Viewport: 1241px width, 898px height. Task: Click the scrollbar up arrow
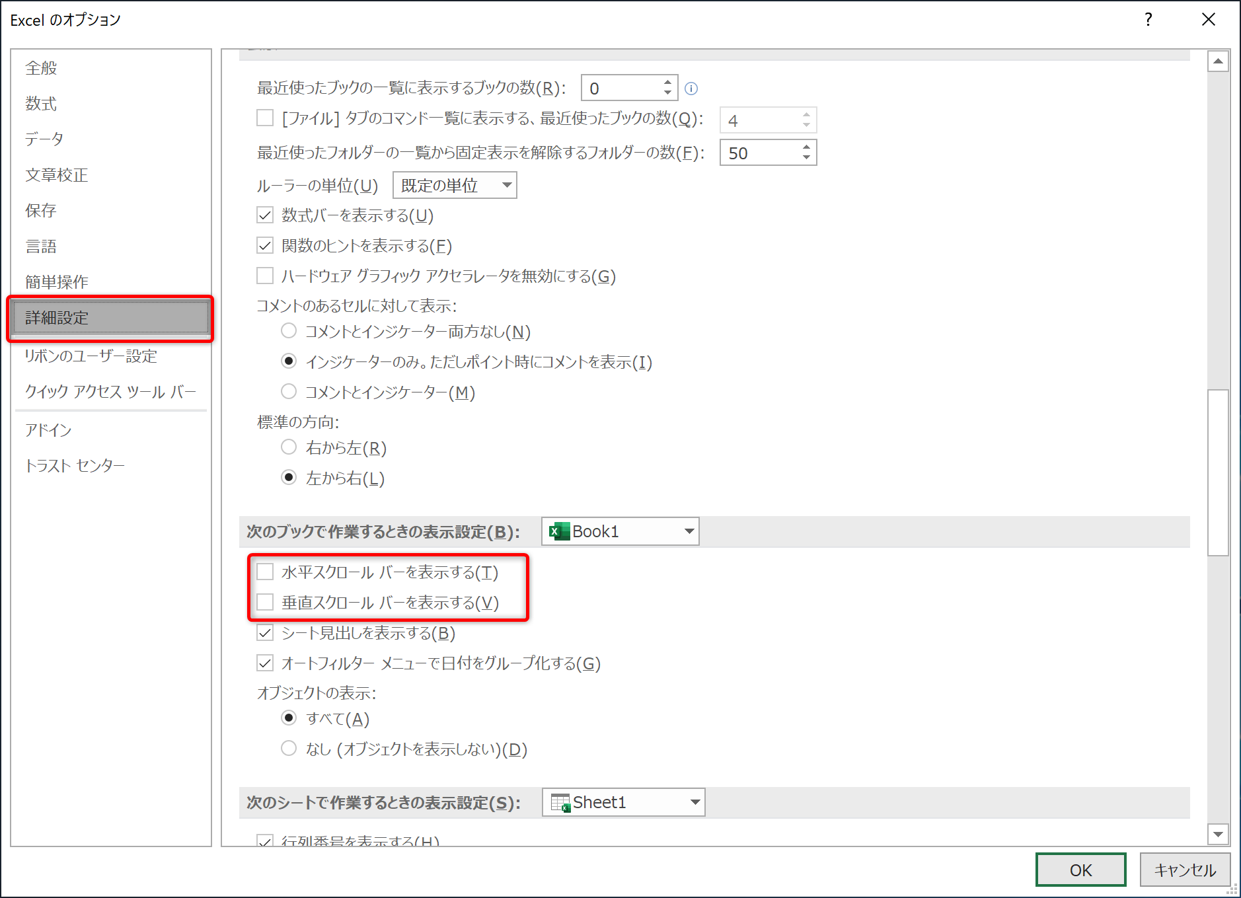1218,61
